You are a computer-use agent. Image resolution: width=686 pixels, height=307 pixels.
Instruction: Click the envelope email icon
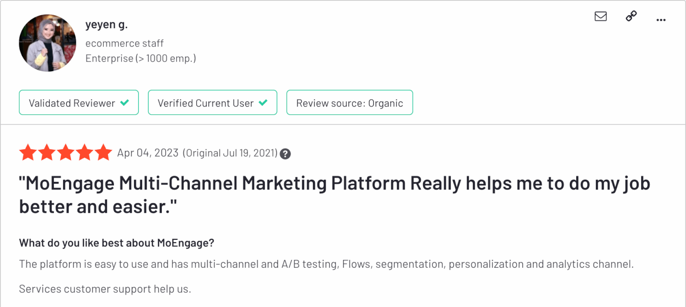pos(600,16)
